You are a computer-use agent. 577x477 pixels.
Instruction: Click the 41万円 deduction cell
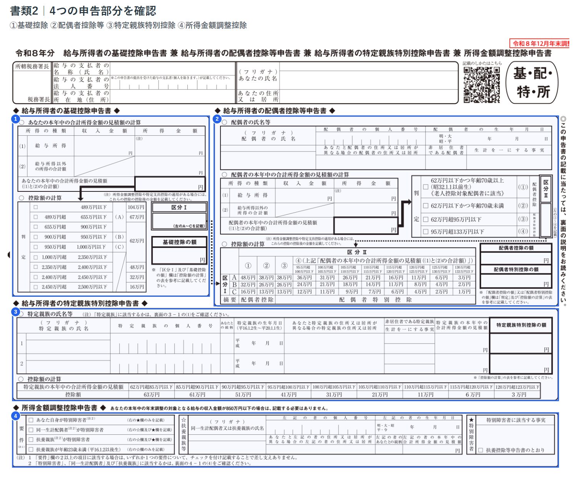coord(288,394)
